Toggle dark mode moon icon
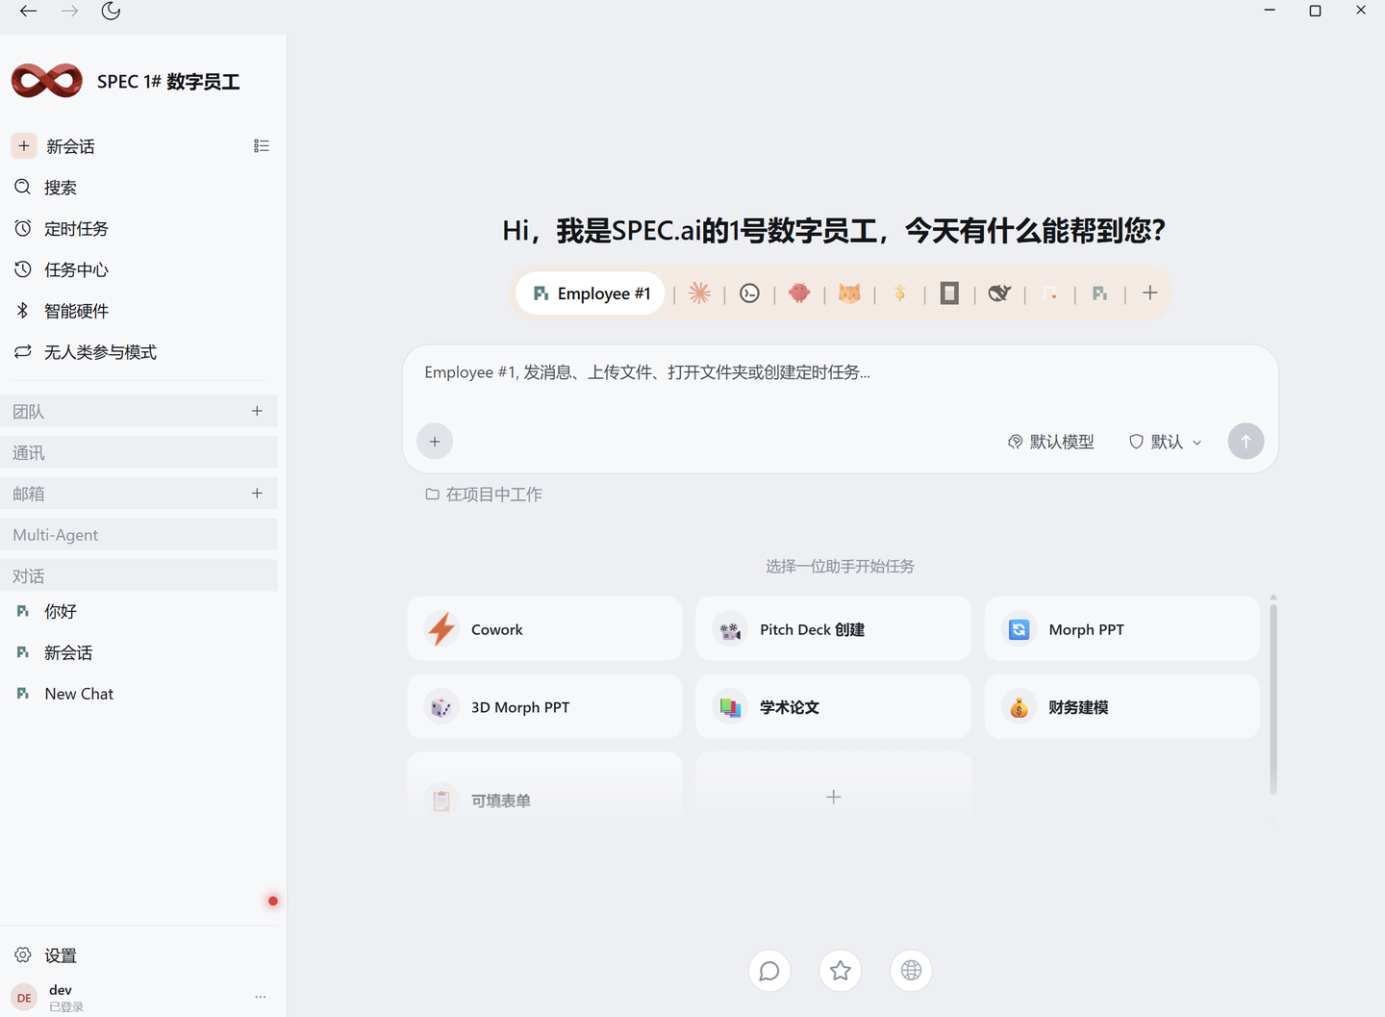The height and width of the screenshot is (1017, 1385). click(x=111, y=12)
